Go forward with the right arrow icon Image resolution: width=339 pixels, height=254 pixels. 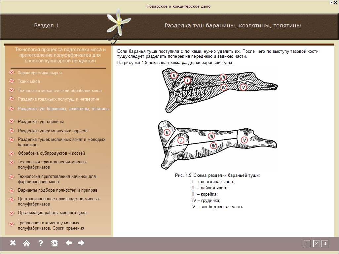tap(81, 243)
